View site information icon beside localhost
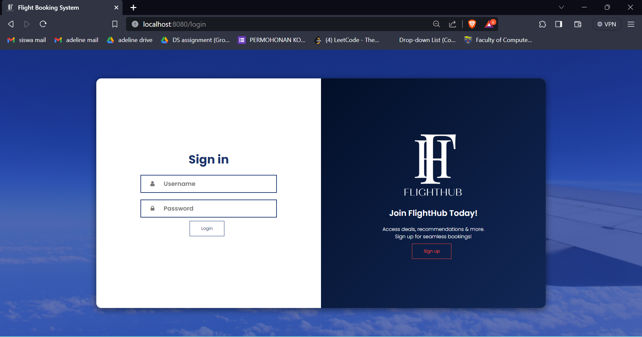The width and height of the screenshot is (642, 337). (x=135, y=24)
